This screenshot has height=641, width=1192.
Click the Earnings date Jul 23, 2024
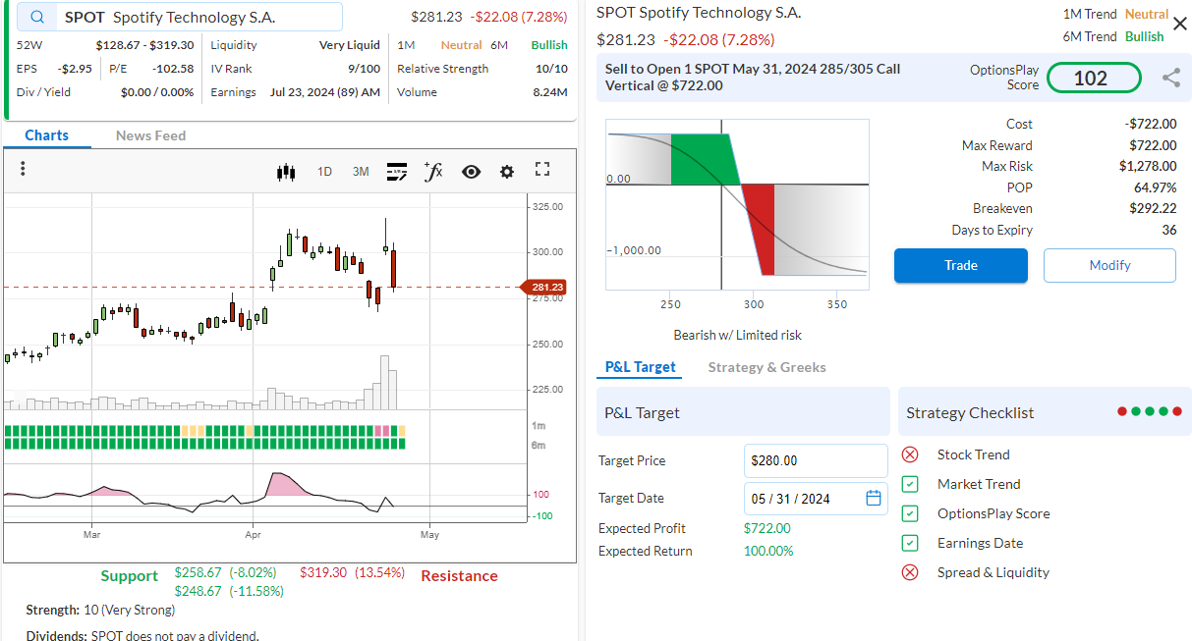(x=325, y=92)
